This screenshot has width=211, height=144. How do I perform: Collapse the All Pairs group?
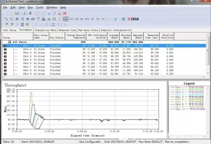tap(10, 42)
